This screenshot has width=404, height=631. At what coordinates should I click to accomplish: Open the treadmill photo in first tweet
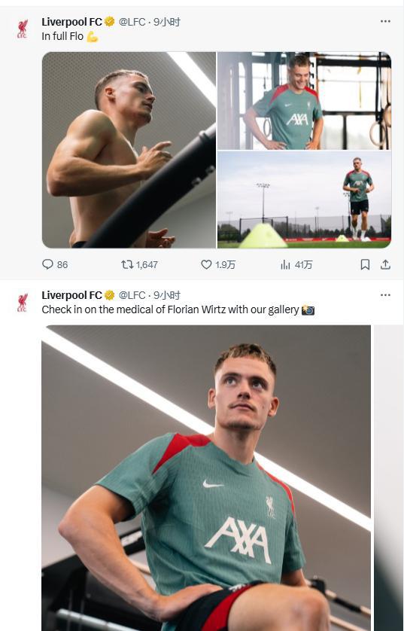tap(129, 150)
